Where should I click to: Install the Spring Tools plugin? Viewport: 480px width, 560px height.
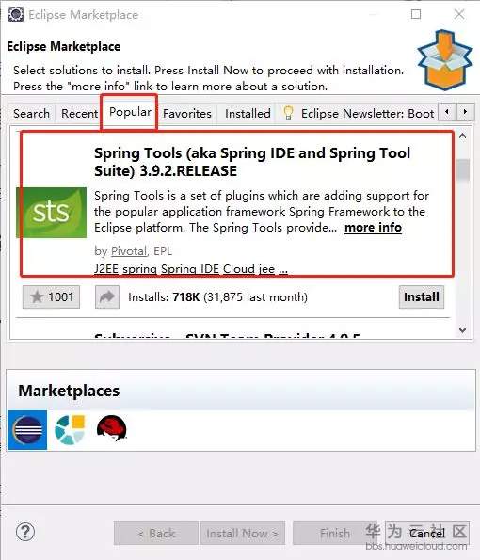coord(422,296)
